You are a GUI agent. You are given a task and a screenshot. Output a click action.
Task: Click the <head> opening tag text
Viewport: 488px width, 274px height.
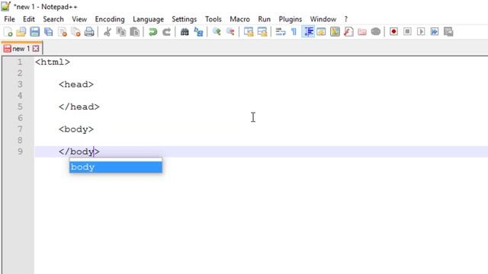pos(76,84)
